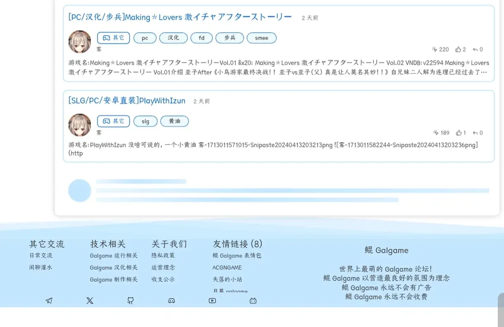Select the slg tag
The image size is (504, 327).
point(145,121)
